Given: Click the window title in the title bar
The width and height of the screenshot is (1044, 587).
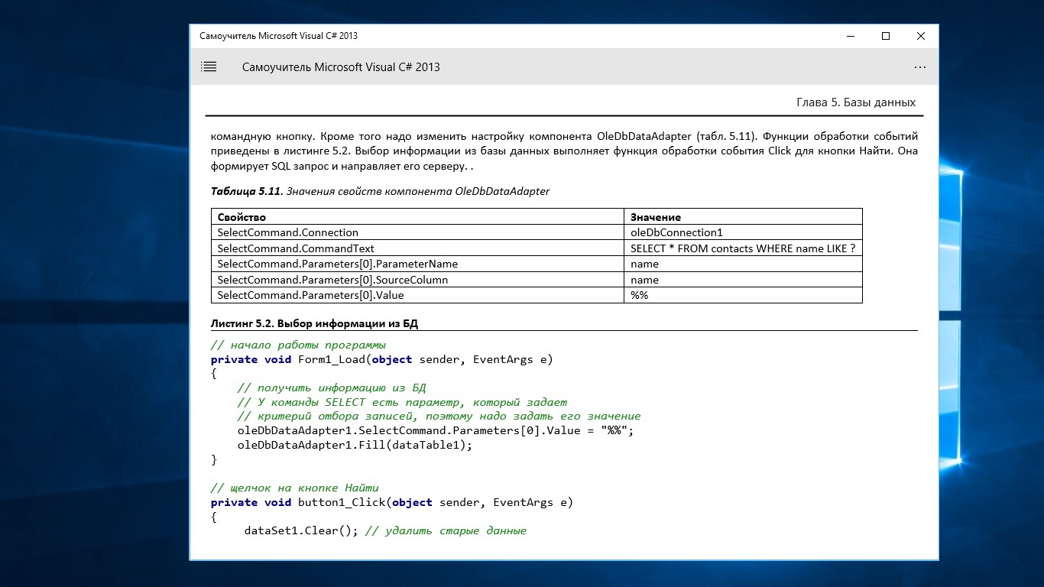Looking at the screenshot, I should click(x=278, y=36).
